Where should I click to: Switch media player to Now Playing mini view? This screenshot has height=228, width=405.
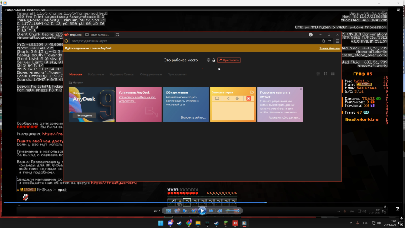pyautogui.click(x=397, y=209)
